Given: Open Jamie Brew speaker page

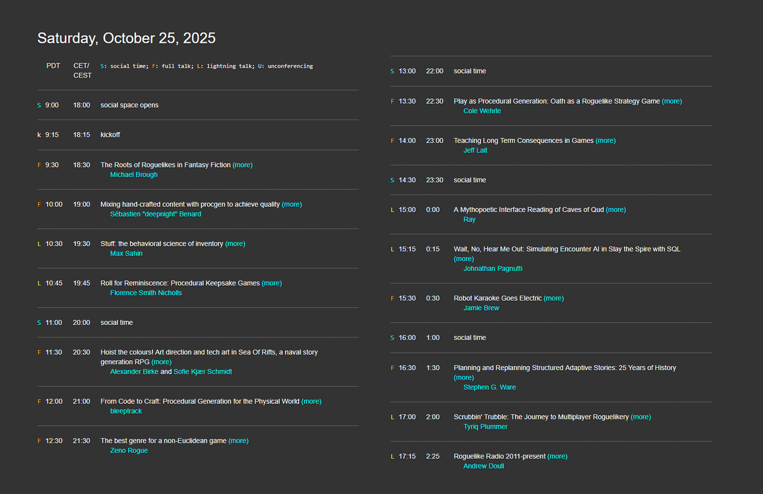Looking at the screenshot, I should tap(481, 308).
